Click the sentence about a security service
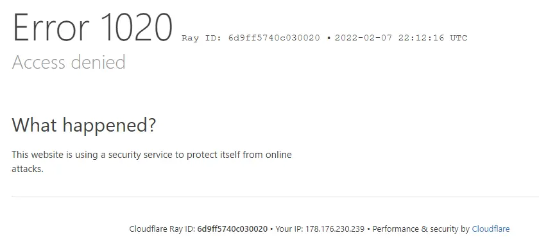Screen dimensions: 539x251 151,162
